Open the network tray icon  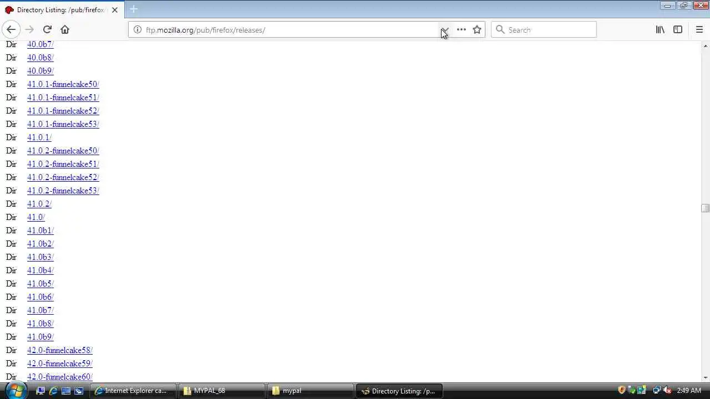coord(656,390)
